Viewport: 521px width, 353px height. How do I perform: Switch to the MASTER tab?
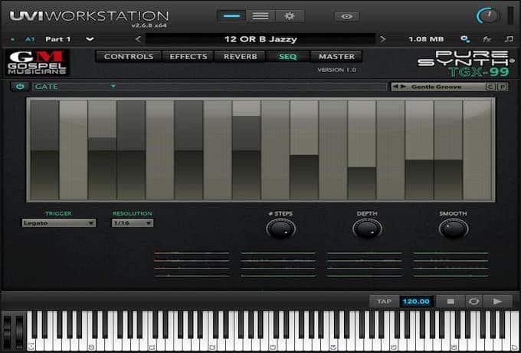336,57
